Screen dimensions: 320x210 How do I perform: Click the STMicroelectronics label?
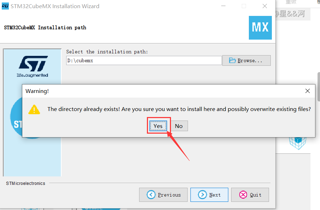pyautogui.click(x=25, y=183)
